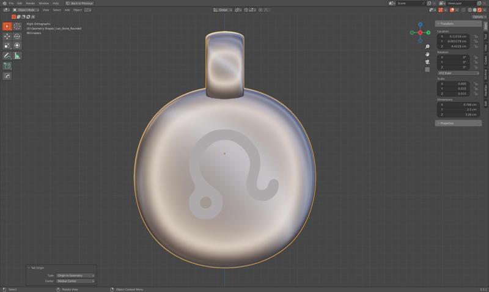Select the Cursor tool
The width and height of the screenshot is (489, 292).
click(x=17, y=26)
